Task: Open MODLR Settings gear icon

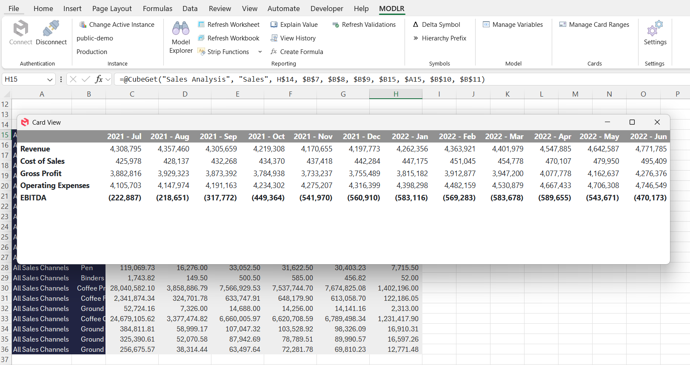Action: (655, 29)
